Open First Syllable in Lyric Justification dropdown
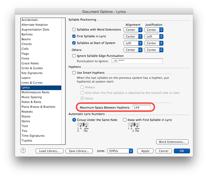 pos(154,36)
